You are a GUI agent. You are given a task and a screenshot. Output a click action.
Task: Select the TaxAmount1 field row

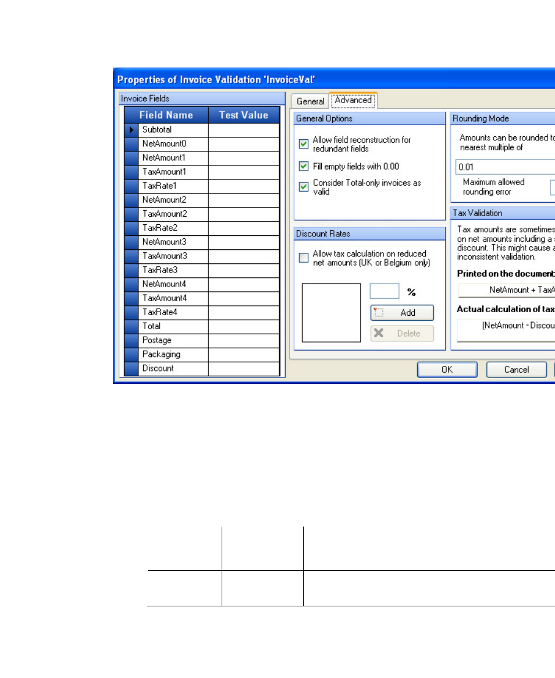[x=173, y=172]
